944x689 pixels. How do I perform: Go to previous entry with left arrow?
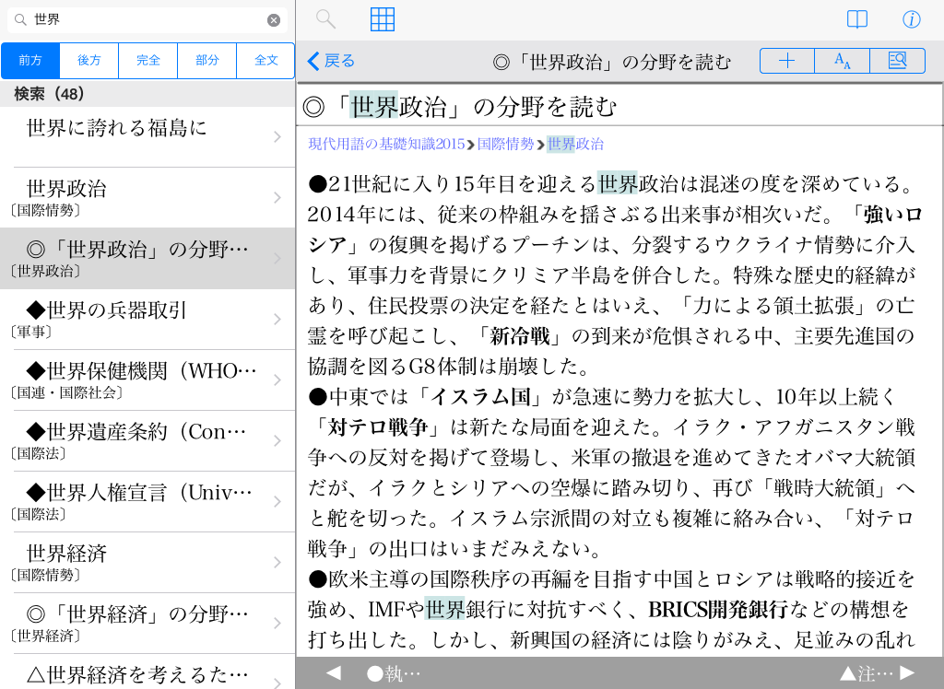pyautogui.click(x=333, y=673)
